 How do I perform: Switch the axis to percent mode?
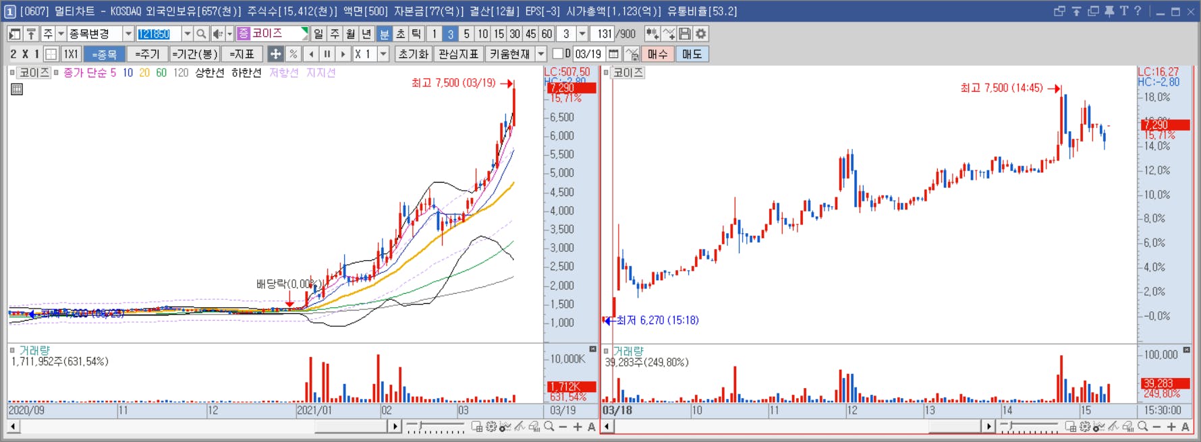click(293, 54)
